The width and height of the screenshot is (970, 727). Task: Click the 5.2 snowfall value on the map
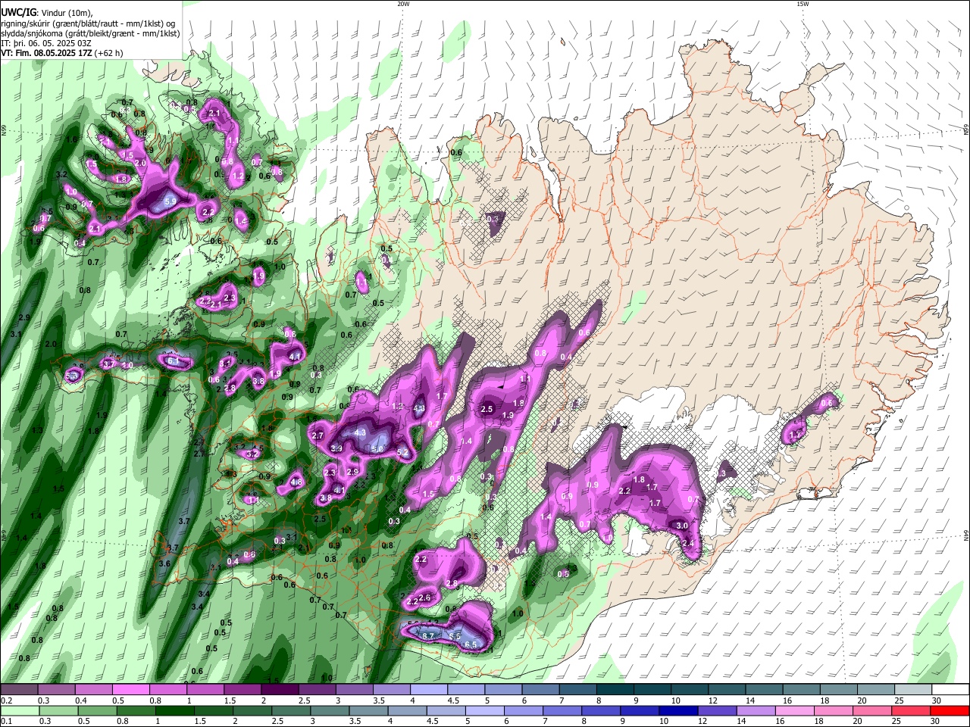(402, 453)
